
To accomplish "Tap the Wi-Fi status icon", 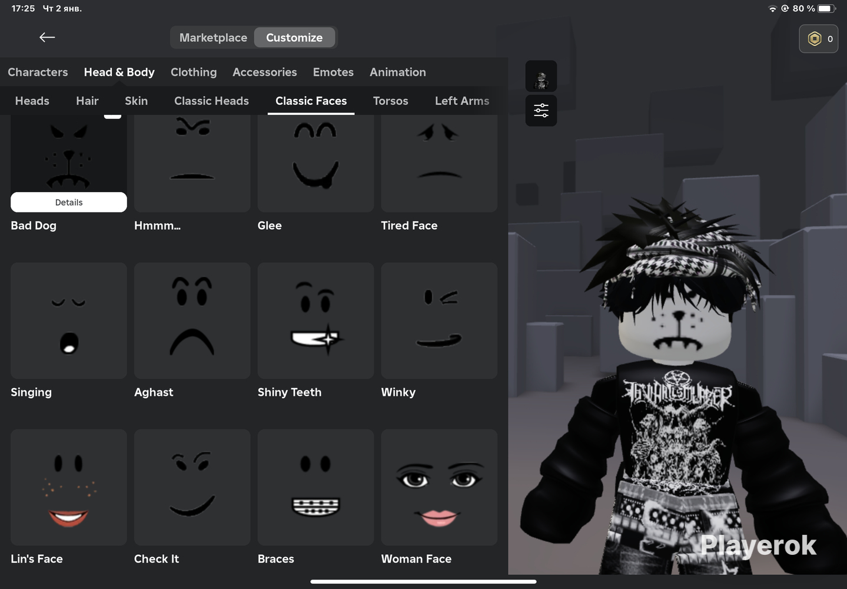I will pyautogui.click(x=772, y=9).
